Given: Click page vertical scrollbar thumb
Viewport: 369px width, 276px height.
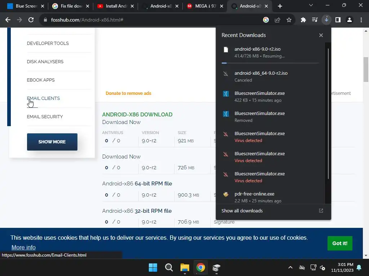Looking at the screenshot, I should click(366, 69).
